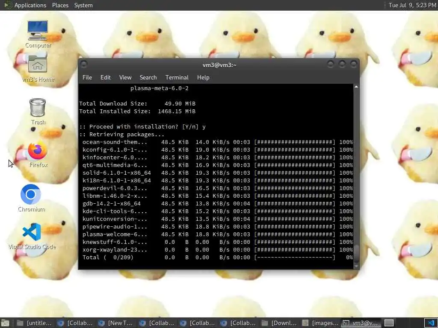Launch Firefox from the desktop
The height and width of the screenshot is (328, 438).
coord(38,155)
